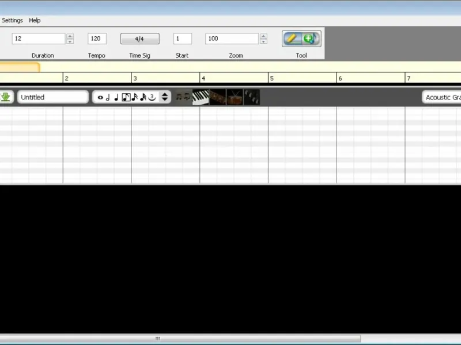
Task: Click the Zoom field showing 100
Action: tap(232, 39)
